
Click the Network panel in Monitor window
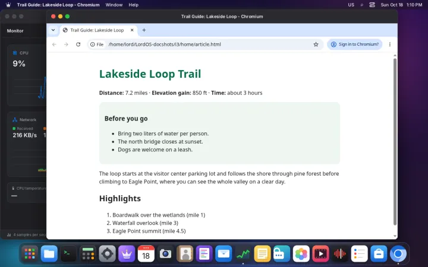[27, 144]
